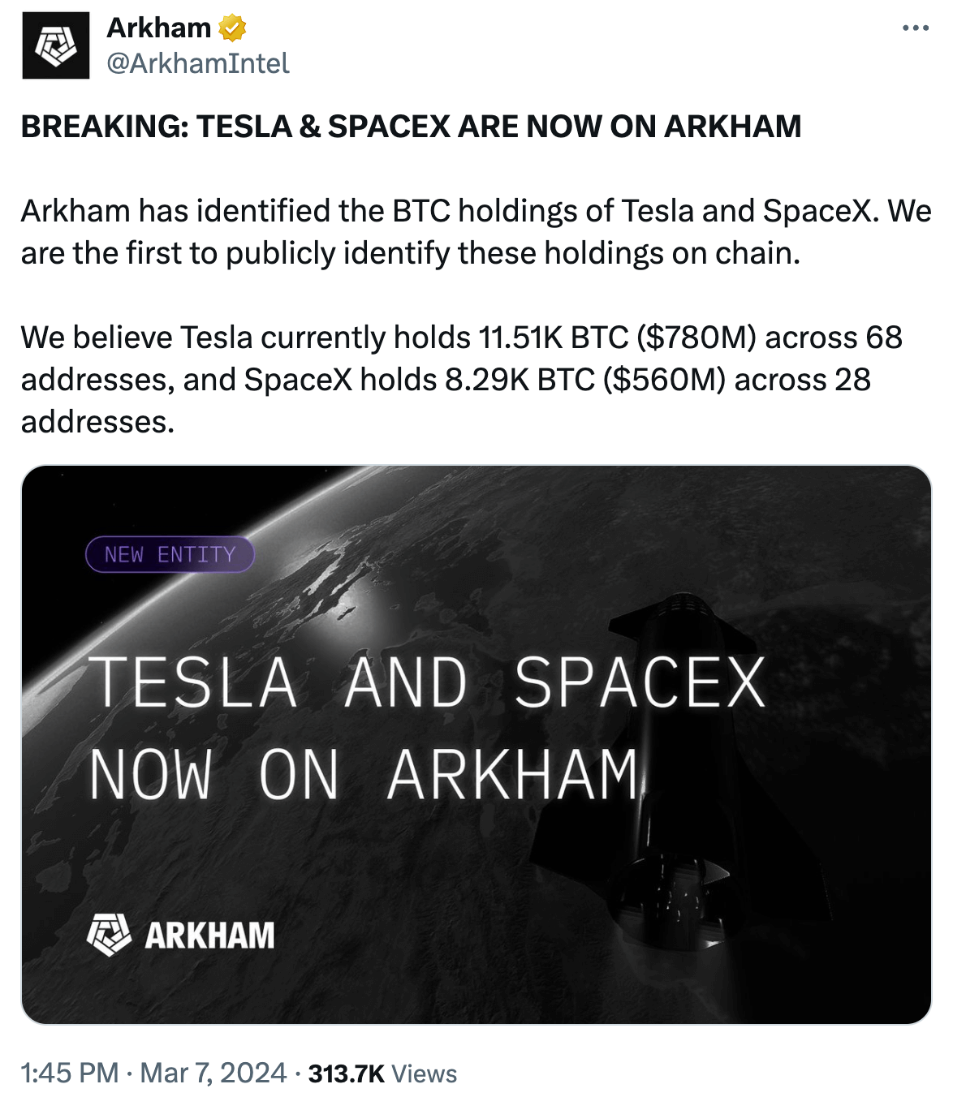
Task: Click the Mar 7, 2024 date
Action: coord(213,1073)
